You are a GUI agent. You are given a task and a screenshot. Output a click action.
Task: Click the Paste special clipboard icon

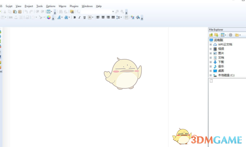pyautogui.click(x=20, y=11)
